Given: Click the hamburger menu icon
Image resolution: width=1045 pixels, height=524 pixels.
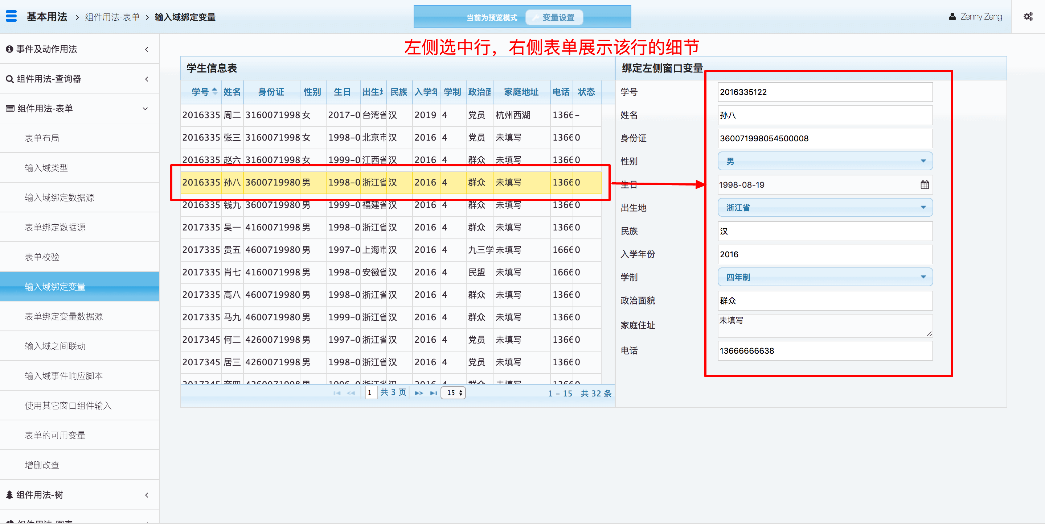Looking at the screenshot, I should [11, 16].
